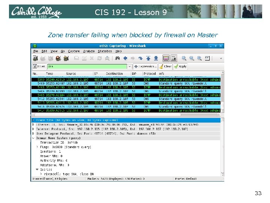Toggle packet list colorization

[x=166, y=58]
